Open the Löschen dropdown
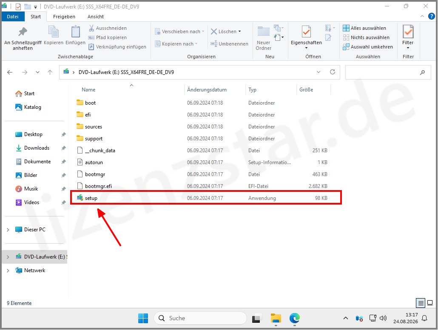This screenshot has height=330, width=438. click(226, 31)
